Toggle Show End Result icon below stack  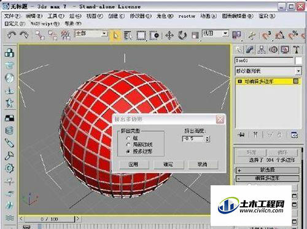tap(255, 135)
